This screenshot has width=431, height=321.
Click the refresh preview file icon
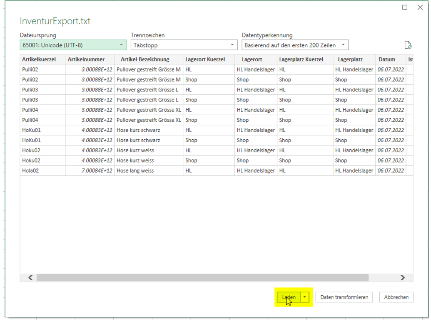tap(408, 45)
